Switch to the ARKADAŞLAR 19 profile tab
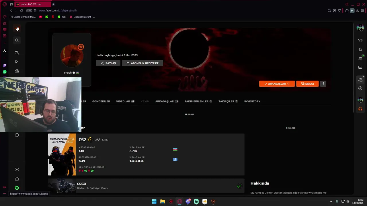The width and height of the screenshot is (367, 206). click(x=167, y=101)
